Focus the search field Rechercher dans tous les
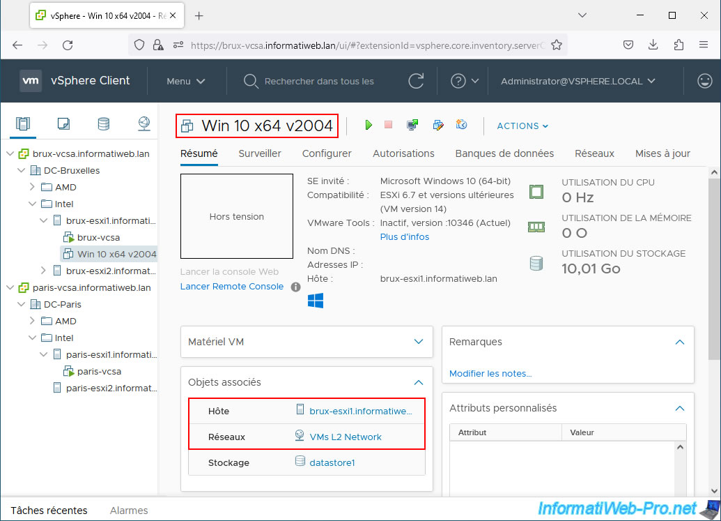The image size is (721, 521). coord(319,82)
